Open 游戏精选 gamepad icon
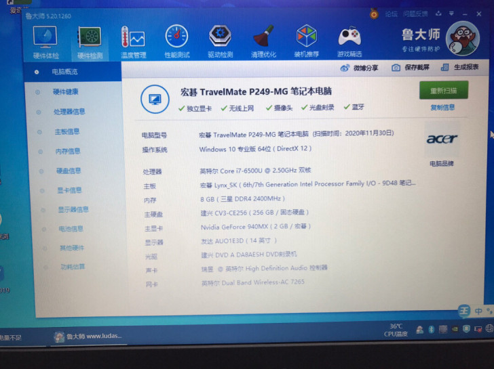The image size is (494, 369). (349, 41)
